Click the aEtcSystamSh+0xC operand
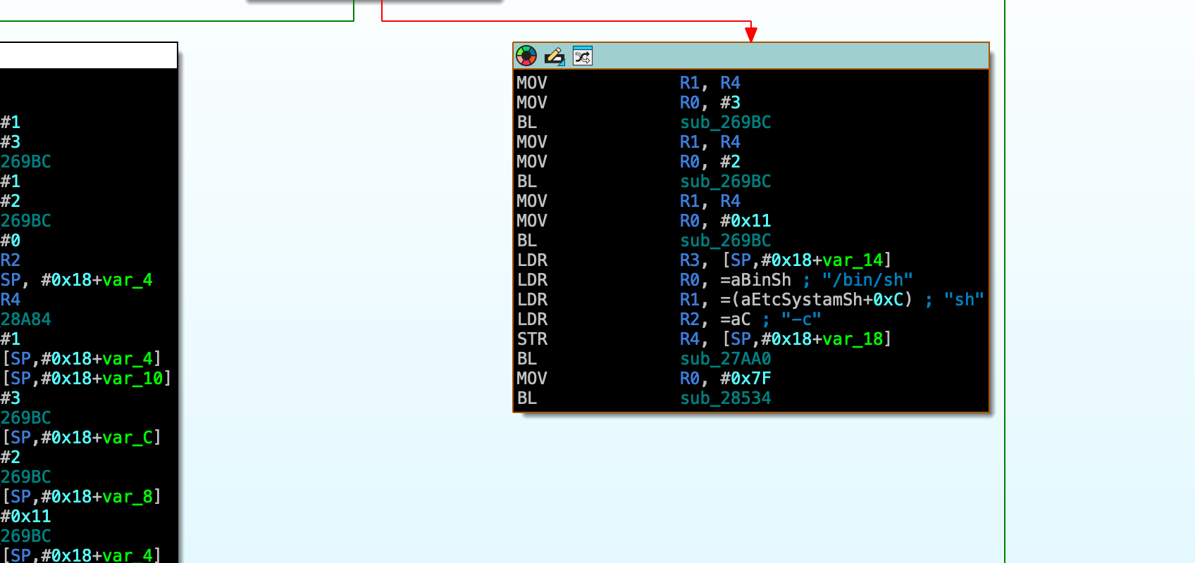This screenshot has width=1195, height=563. tap(817, 300)
